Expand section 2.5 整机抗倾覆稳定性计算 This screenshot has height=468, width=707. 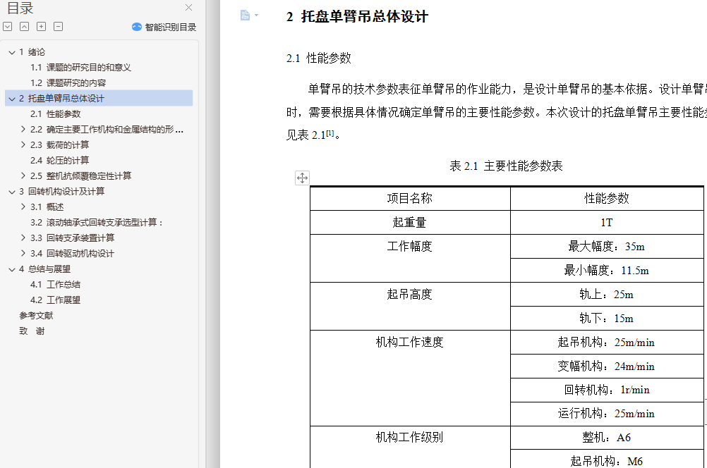(x=23, y=175)
